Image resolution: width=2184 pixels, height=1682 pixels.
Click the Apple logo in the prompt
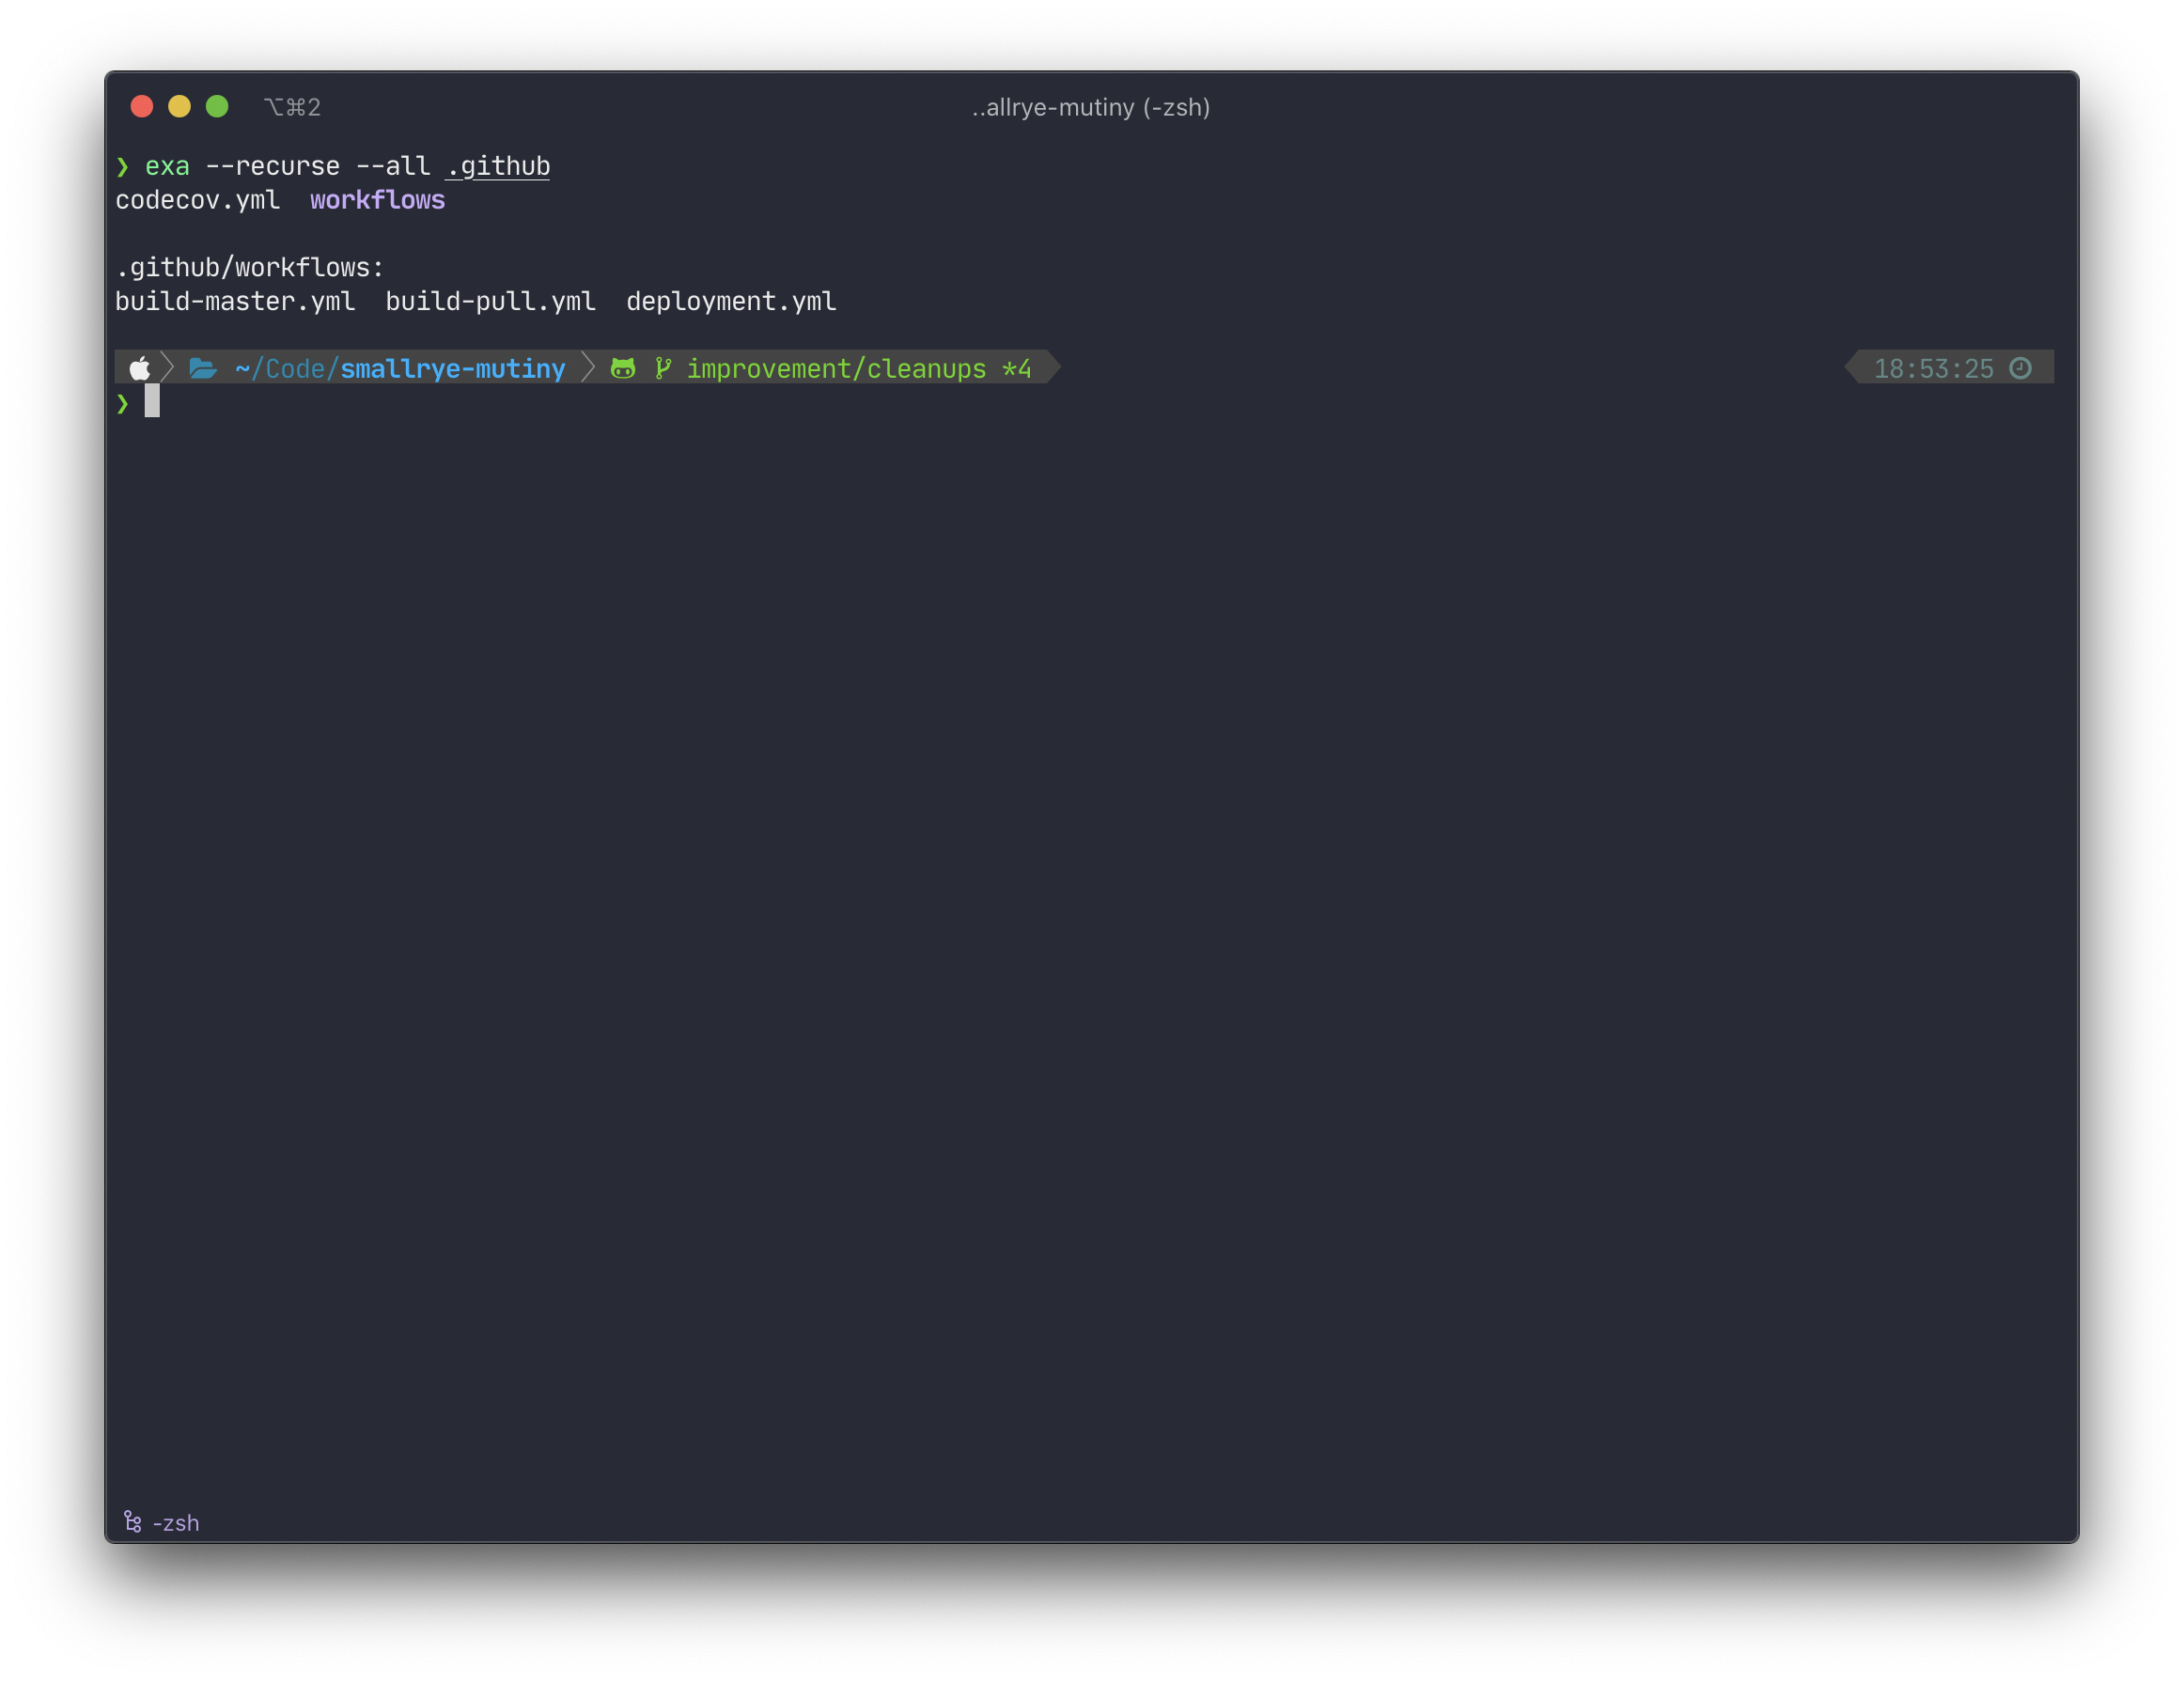pos(139,368)
